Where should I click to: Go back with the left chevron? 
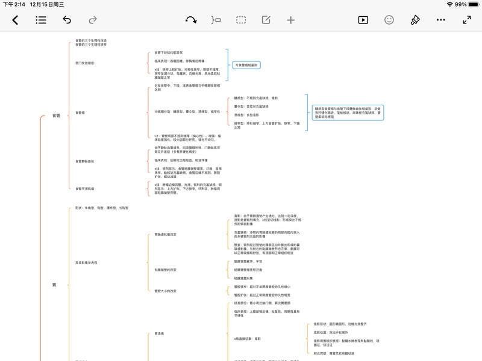[x=15, y=20]
